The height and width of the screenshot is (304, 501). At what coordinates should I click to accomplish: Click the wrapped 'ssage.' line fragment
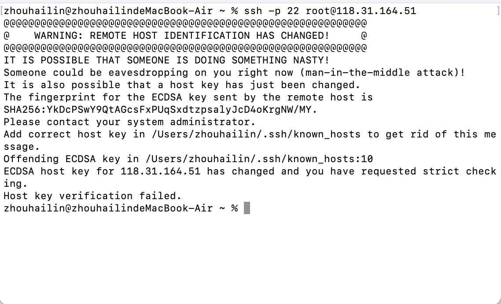22,147
